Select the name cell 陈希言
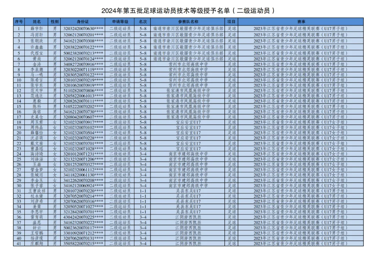Viewport: 377px width, 267px height. (37, 80)
